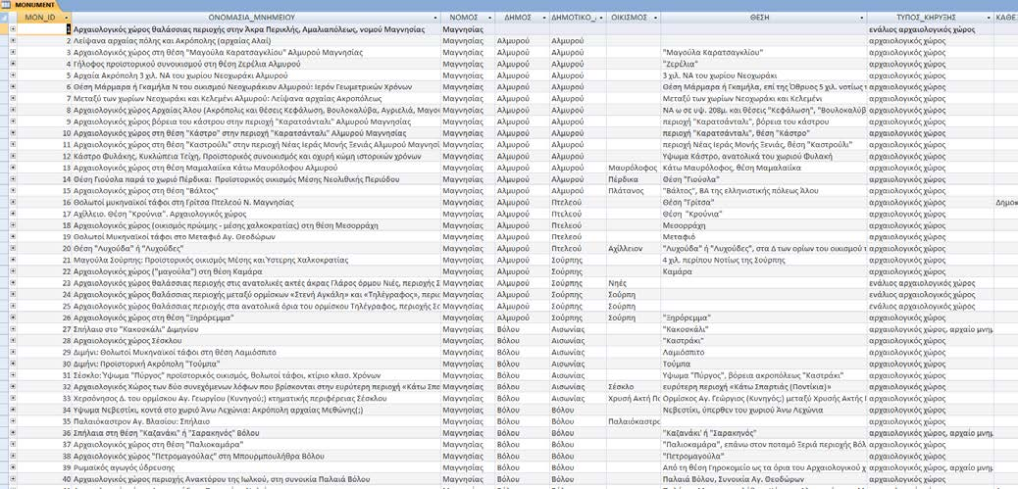This screenshot has width=1018, height=489.
Task: Open ΟΙΚΙΣΜΟΣ column filter dropdown arrow
Action: tap(656, 17)
